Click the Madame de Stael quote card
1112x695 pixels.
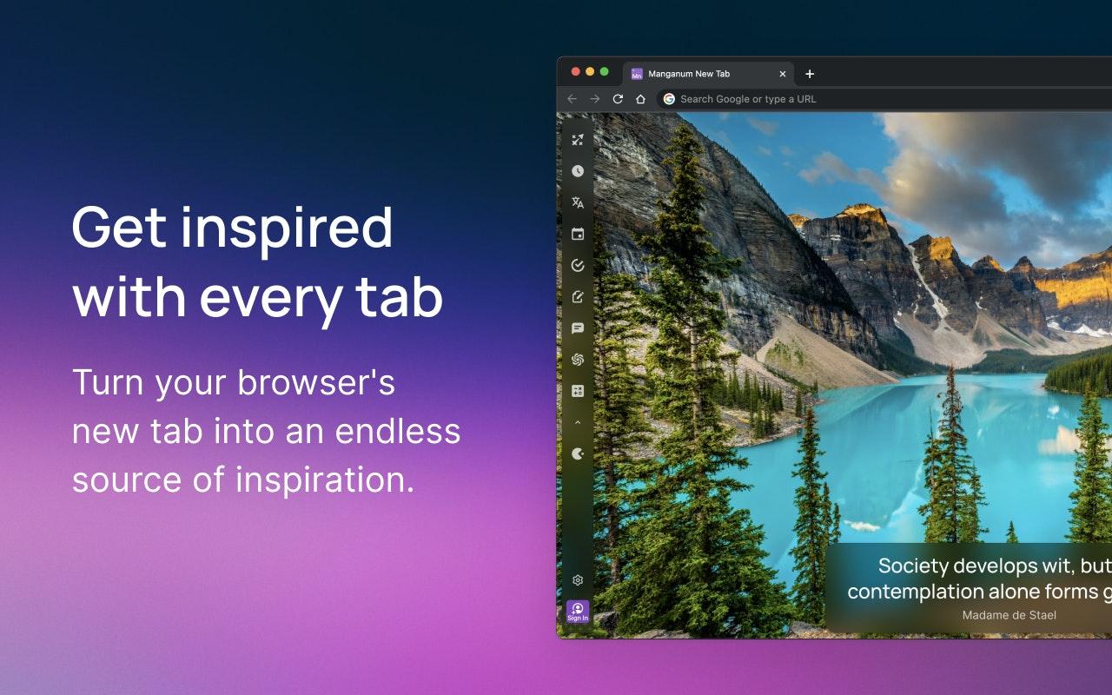(969, 589)
